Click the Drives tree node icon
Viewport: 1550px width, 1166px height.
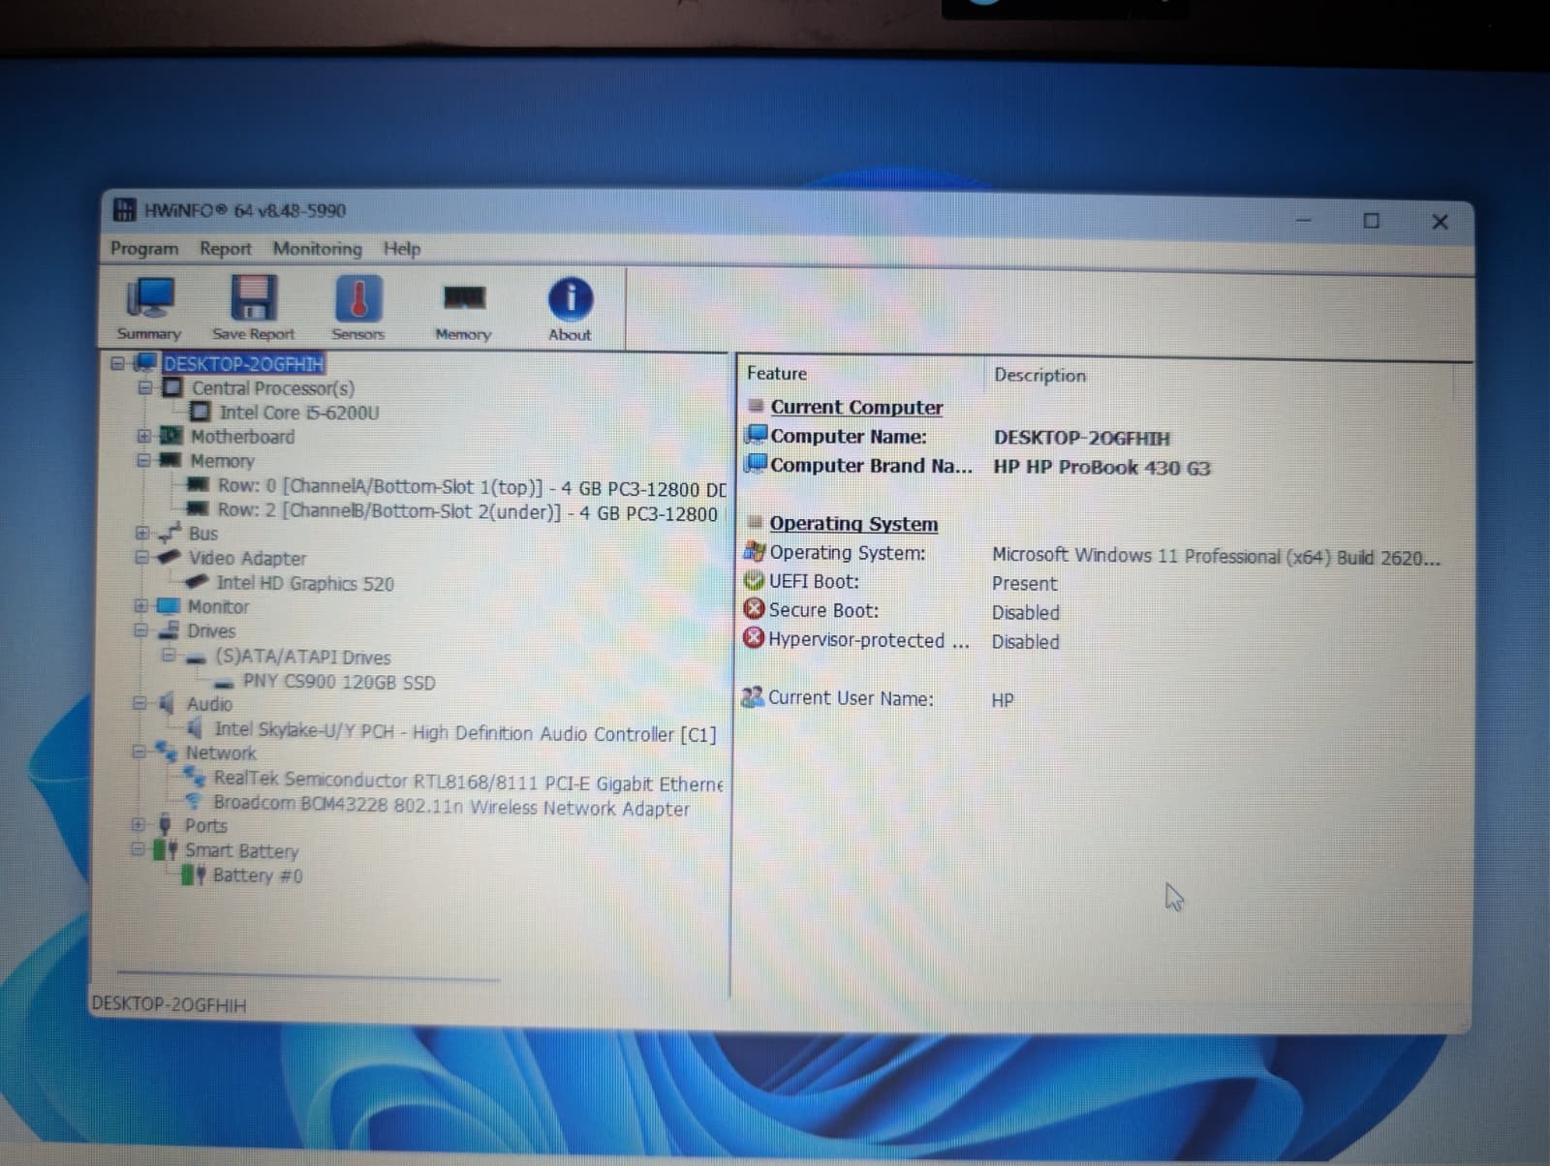point(169,630)
